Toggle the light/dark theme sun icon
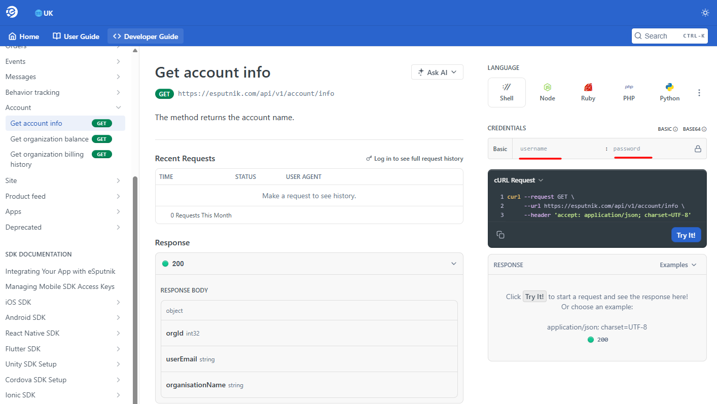The width and height of the screenshot is (717, 404). click(x=705, y=13)
